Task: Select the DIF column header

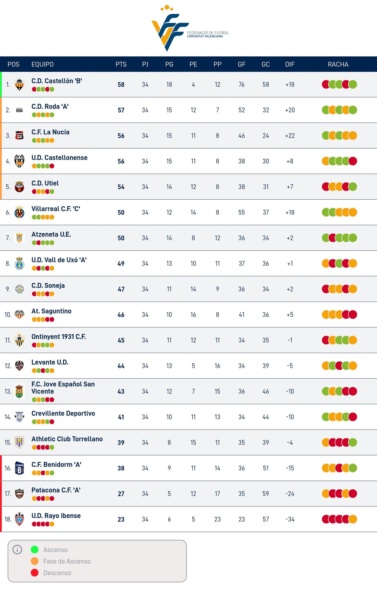Action: pyautogui.click(x=290, y=64)
